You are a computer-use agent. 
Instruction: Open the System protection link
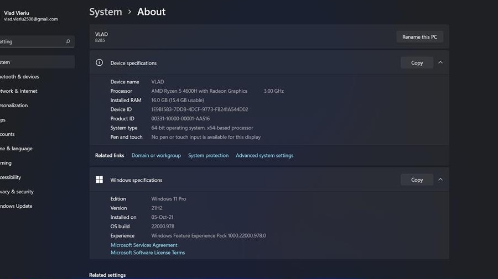point(208,156)
